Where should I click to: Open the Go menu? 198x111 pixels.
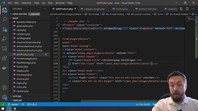coord(44,3)
